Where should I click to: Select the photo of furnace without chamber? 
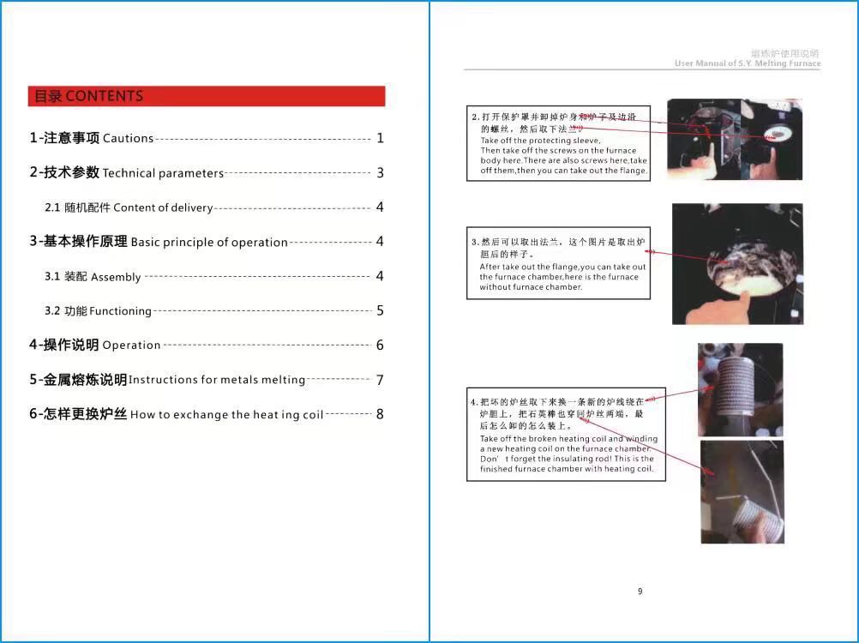(737, 263)
